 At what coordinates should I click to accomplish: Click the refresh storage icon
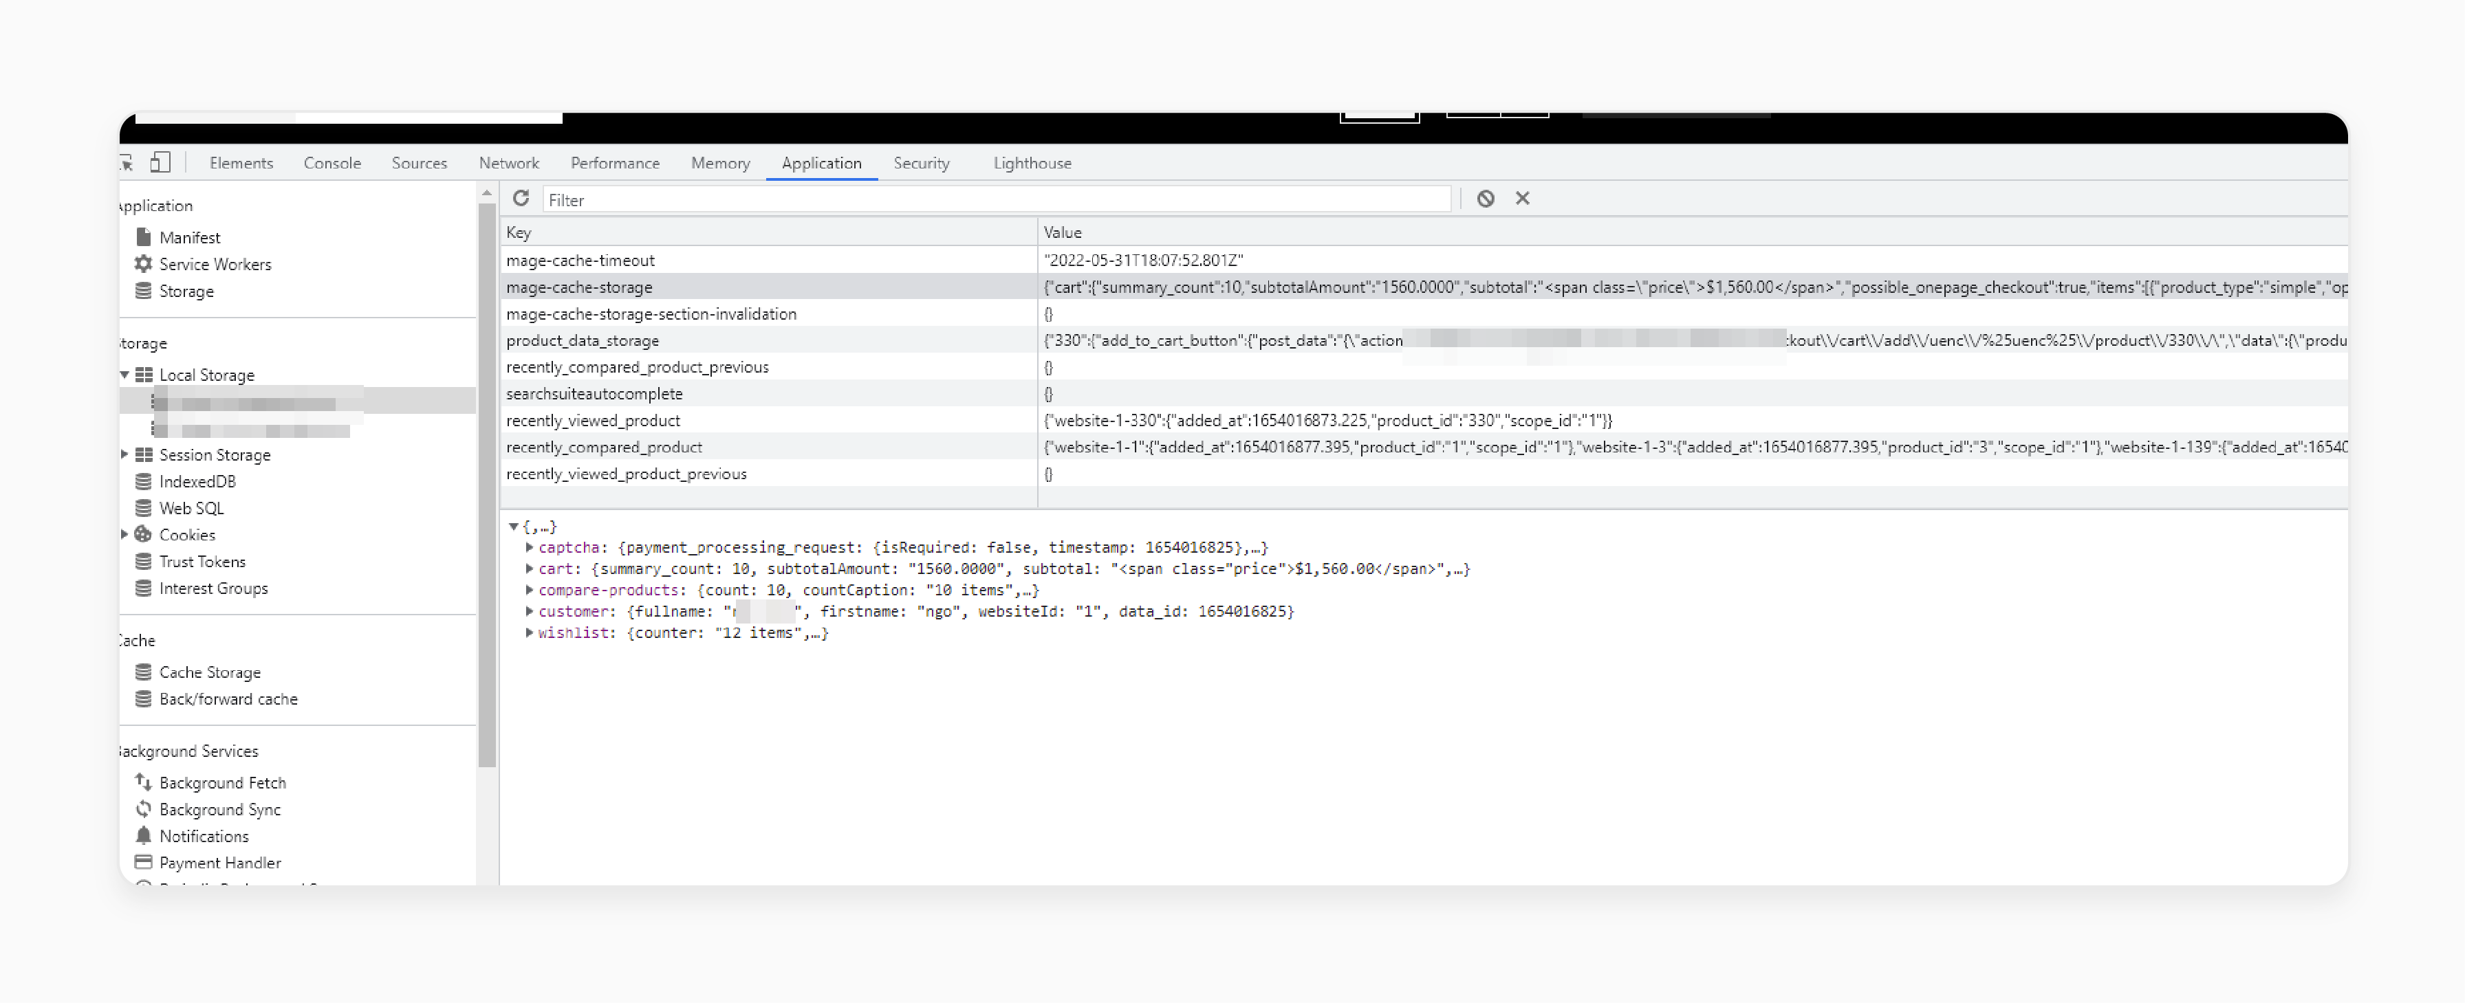(x=521, y=198)
